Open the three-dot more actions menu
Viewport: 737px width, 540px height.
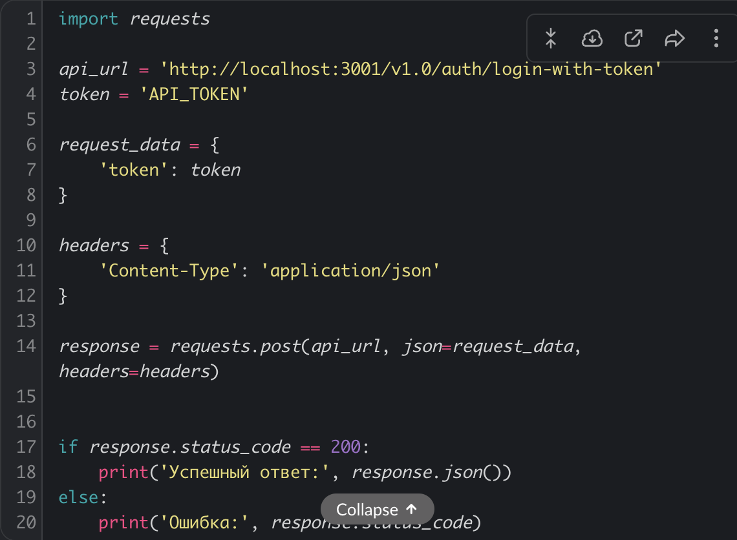(x=716, y=39)
